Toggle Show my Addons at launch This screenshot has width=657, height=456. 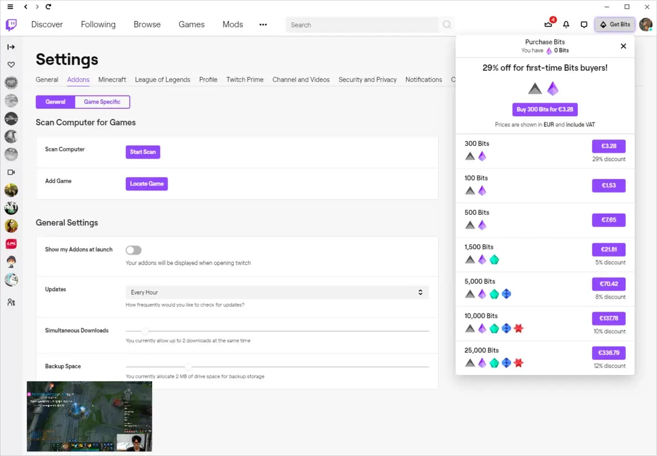click(133, 250)
